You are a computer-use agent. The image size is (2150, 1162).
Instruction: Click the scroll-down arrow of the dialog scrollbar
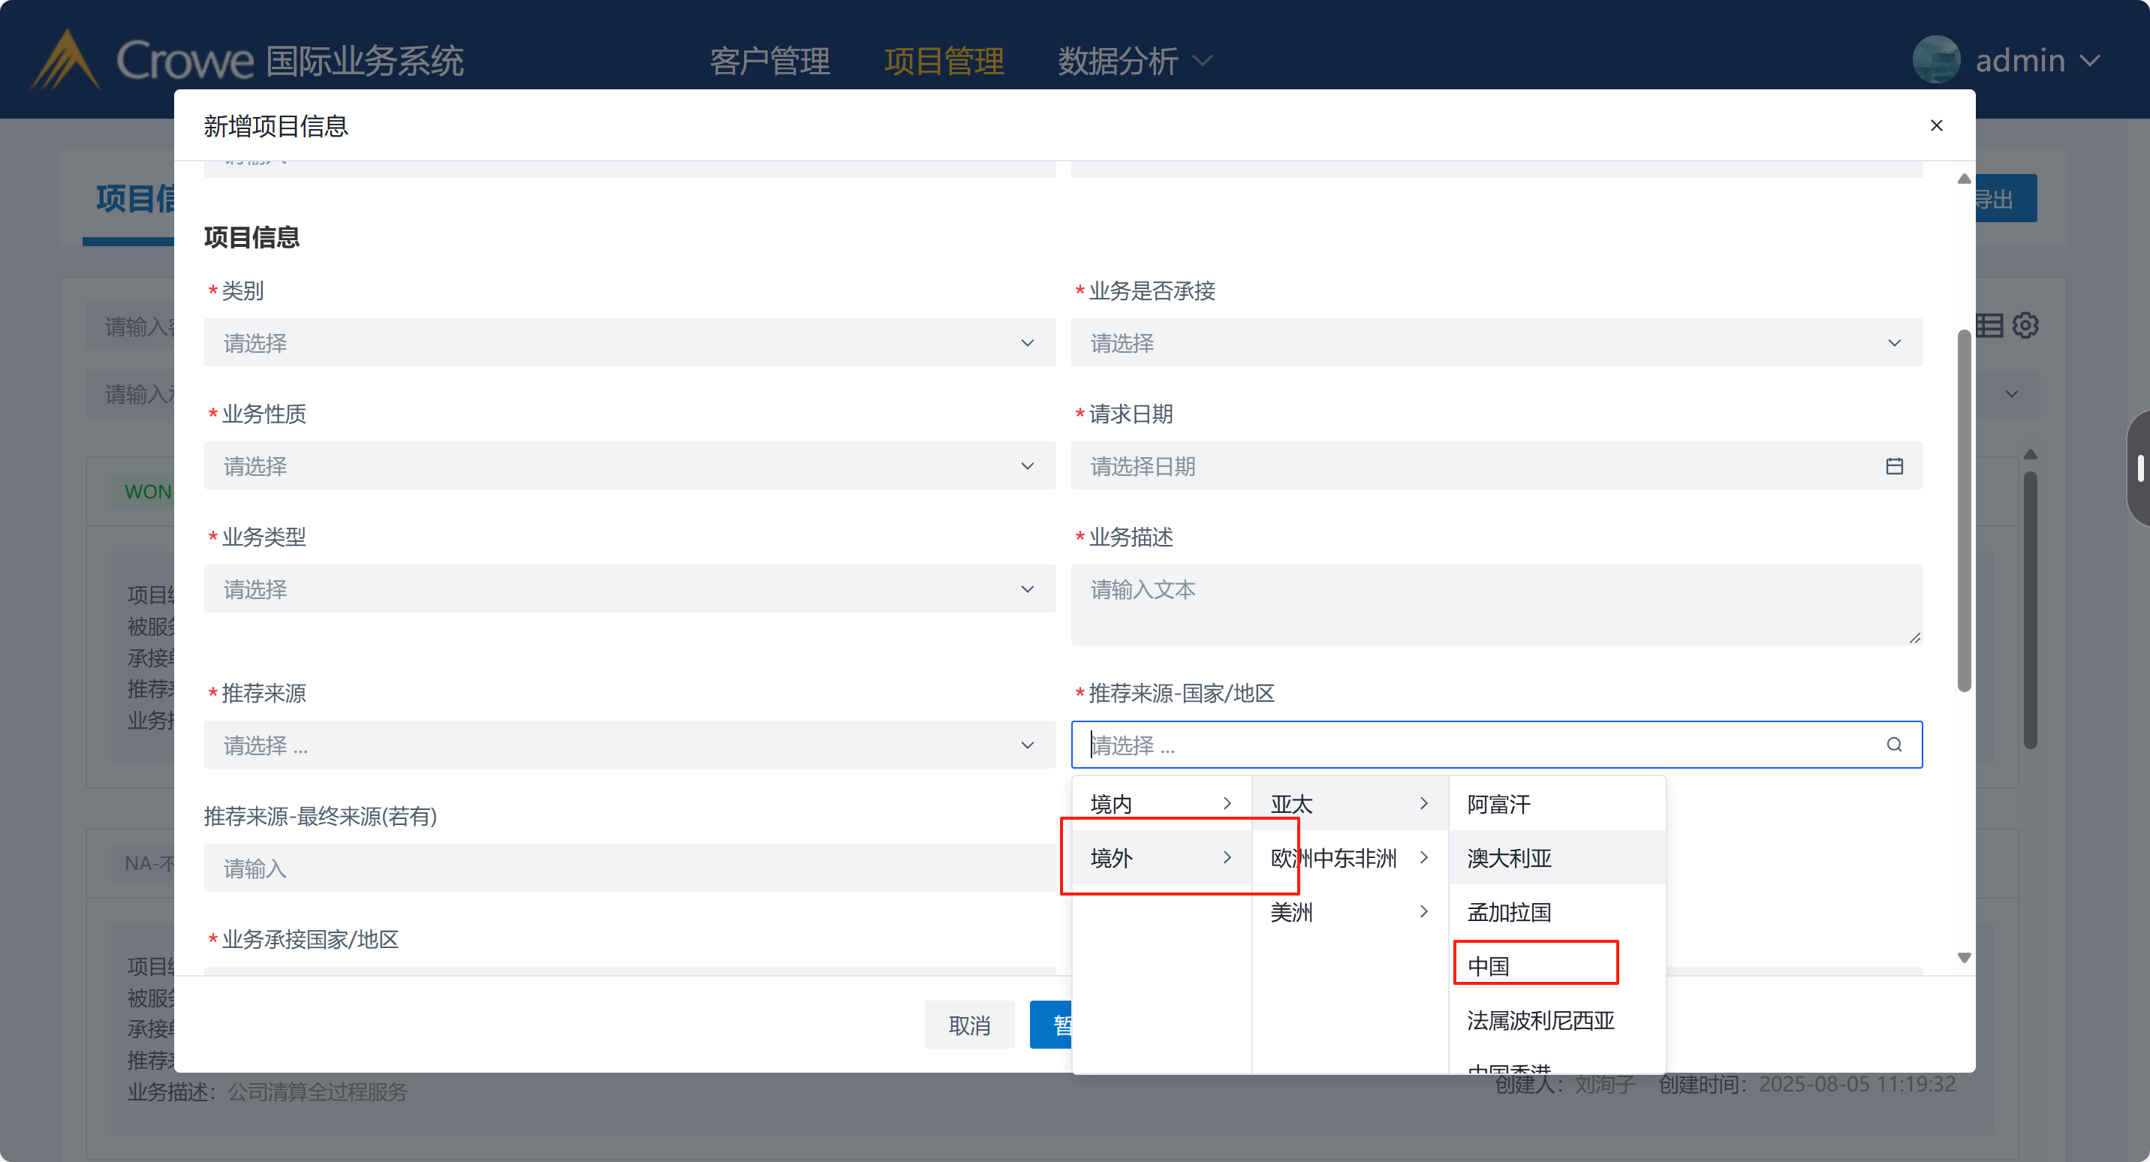pyautogui.click(x=1964, y=958)
